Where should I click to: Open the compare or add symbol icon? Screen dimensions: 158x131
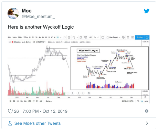(69, 37)
